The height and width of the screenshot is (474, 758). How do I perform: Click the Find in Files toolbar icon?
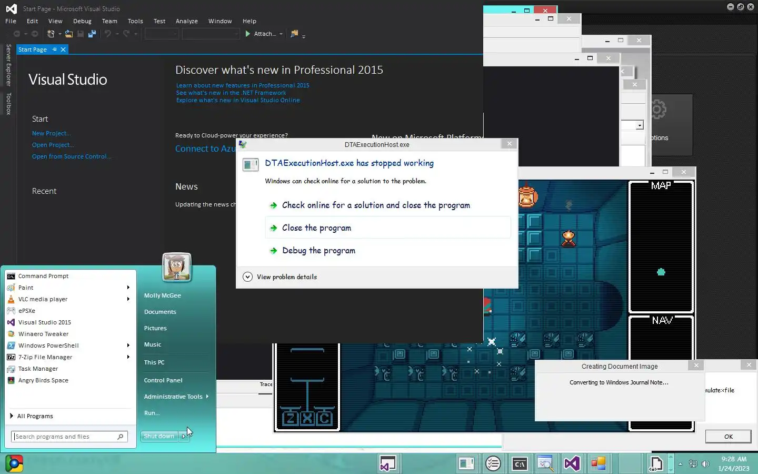click(x=294, y=34)
